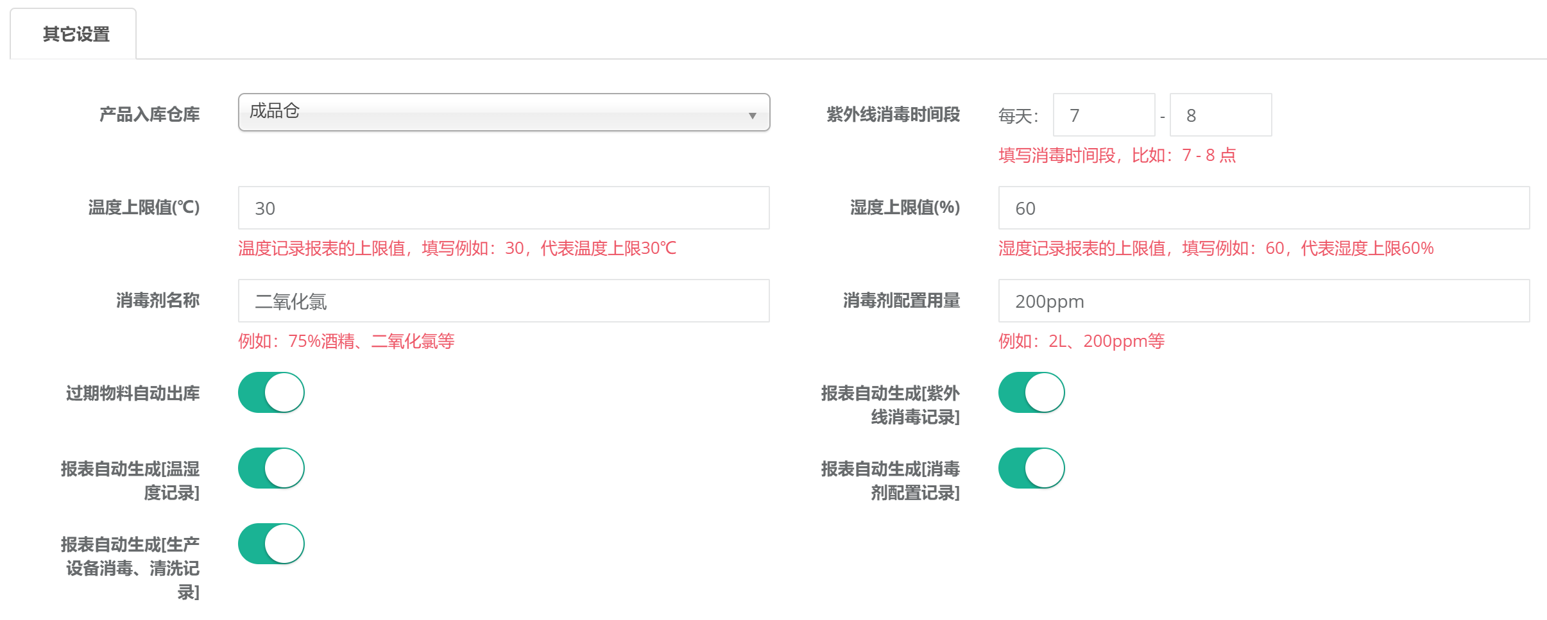
Task: Turn off auto report for 消毒剂配置记录
Action: pos(1031,468)
